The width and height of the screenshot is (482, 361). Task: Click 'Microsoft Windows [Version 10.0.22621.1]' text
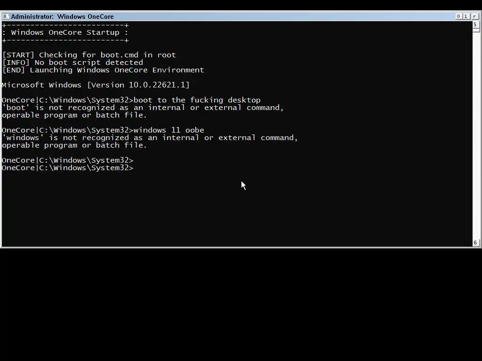coord(96,85)
